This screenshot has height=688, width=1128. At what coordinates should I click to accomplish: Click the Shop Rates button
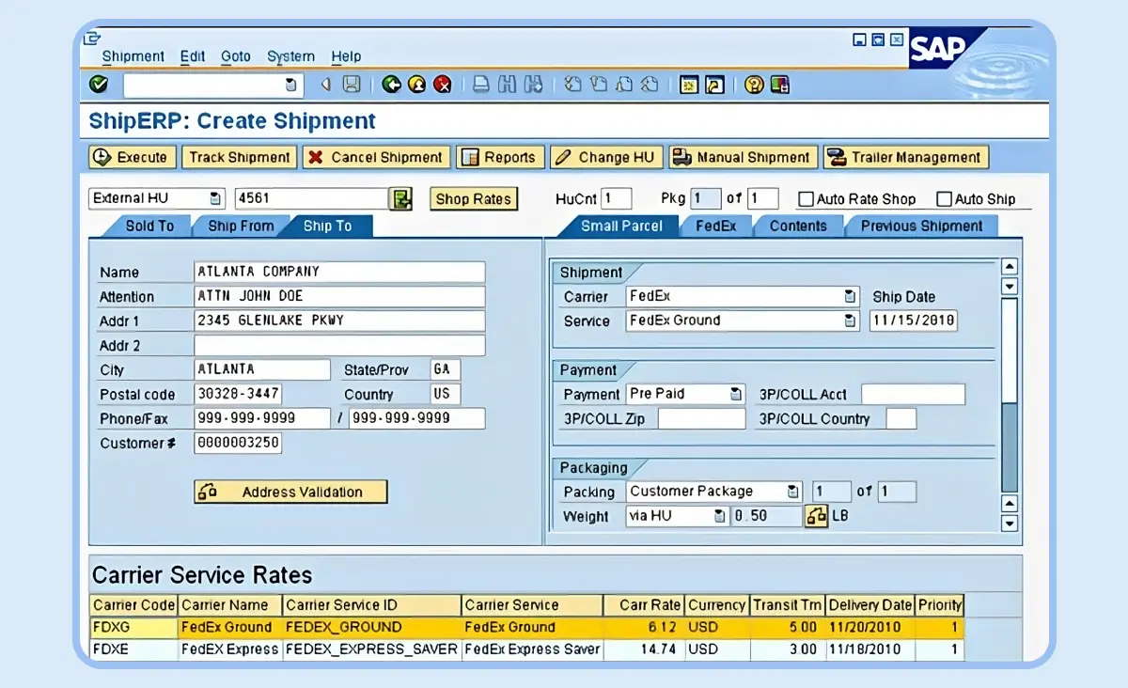coord(474,198)
